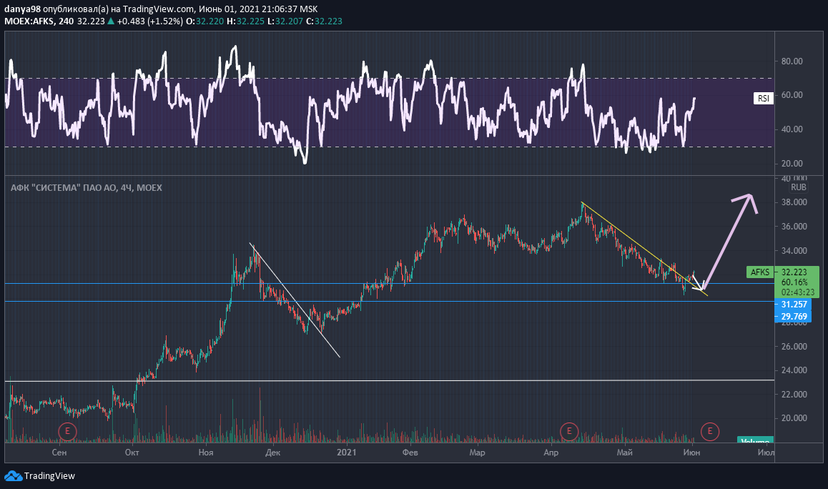Click the Дек month label on time axis

(272, 453)
